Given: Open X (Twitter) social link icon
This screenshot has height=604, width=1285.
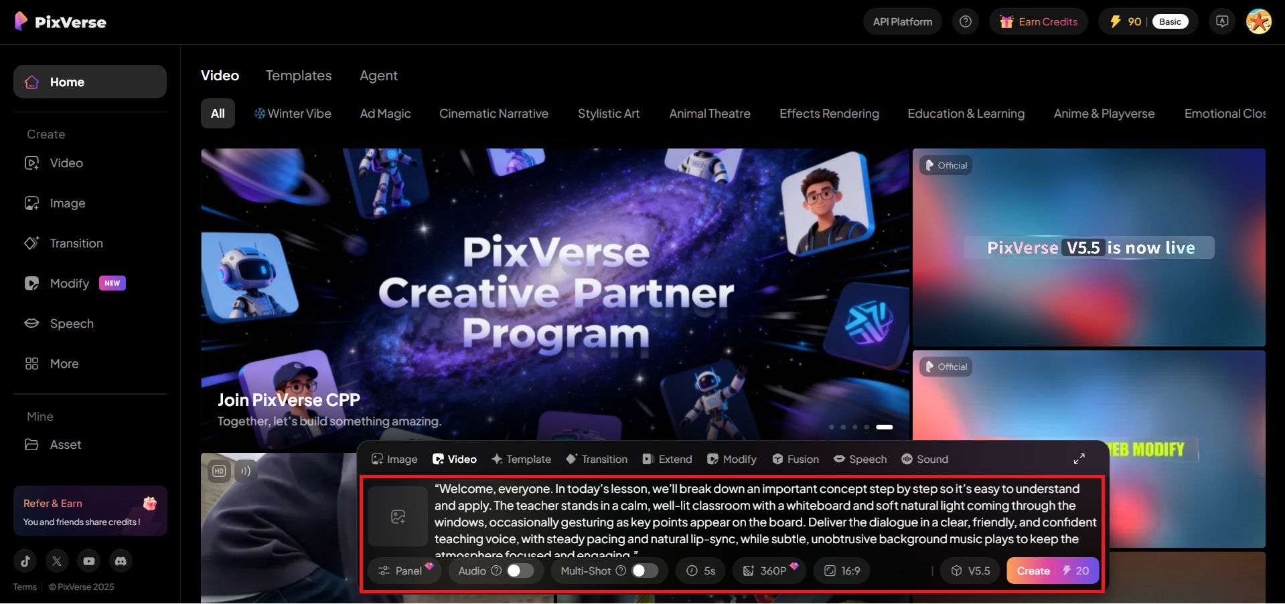Looking at the screenshot, I should pos(57,561).
